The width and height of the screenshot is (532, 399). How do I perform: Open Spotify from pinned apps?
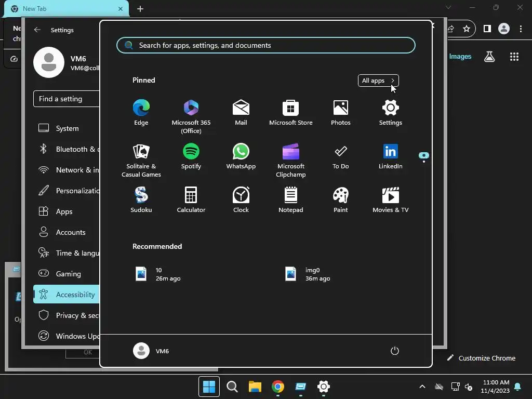pyautogui.click(x=191, y=156)
